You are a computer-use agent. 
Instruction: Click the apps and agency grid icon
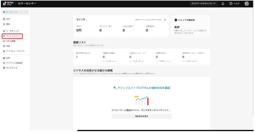[x=4, y=51]
